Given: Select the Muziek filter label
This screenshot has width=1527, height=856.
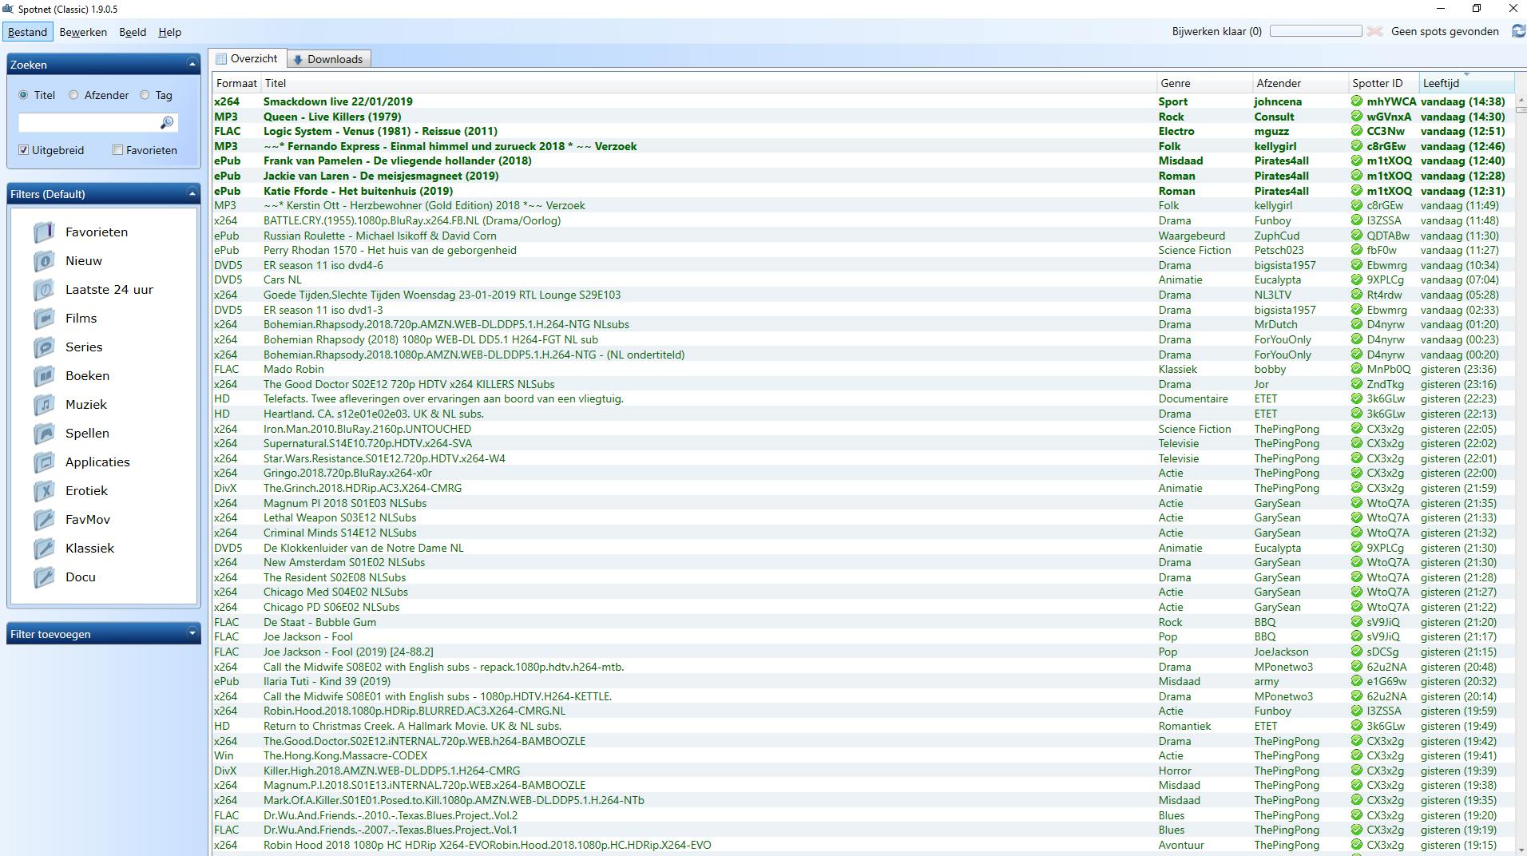Looking at the screenshot, I should (x=86, y=405).
